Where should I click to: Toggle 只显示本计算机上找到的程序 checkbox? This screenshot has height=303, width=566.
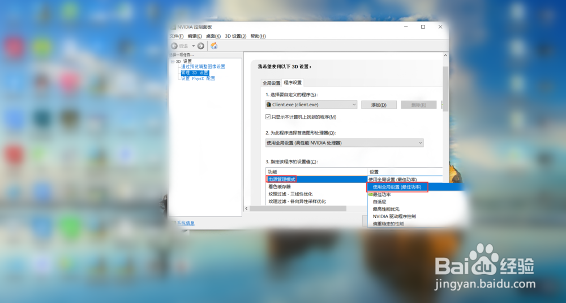pos(268,117)
